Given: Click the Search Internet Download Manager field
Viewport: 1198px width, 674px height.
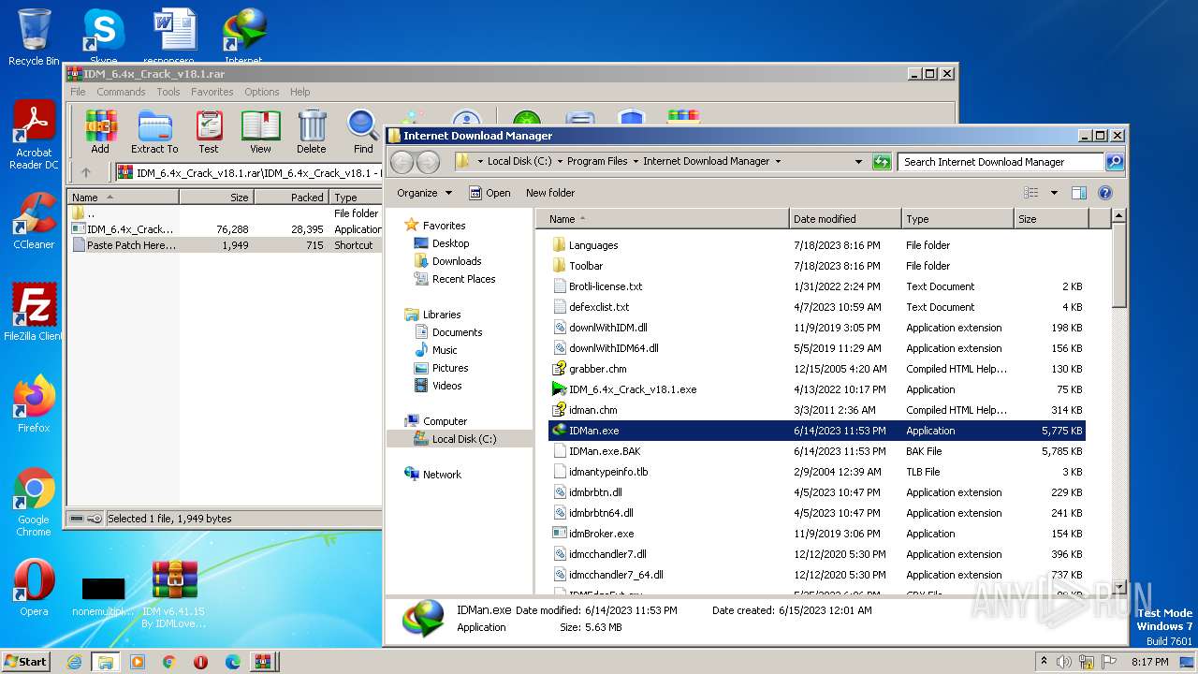Looking at the screenshot, I should pyautogui.click(x=1000, y=162).
